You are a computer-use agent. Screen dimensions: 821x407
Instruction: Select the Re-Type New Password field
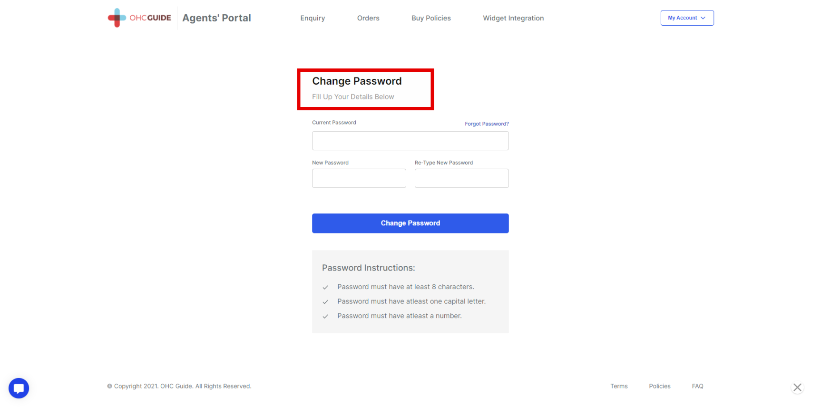pyautogui.click(x=461, y=178)
